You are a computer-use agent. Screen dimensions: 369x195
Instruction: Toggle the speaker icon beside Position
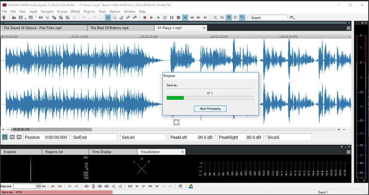click(19, 137)
